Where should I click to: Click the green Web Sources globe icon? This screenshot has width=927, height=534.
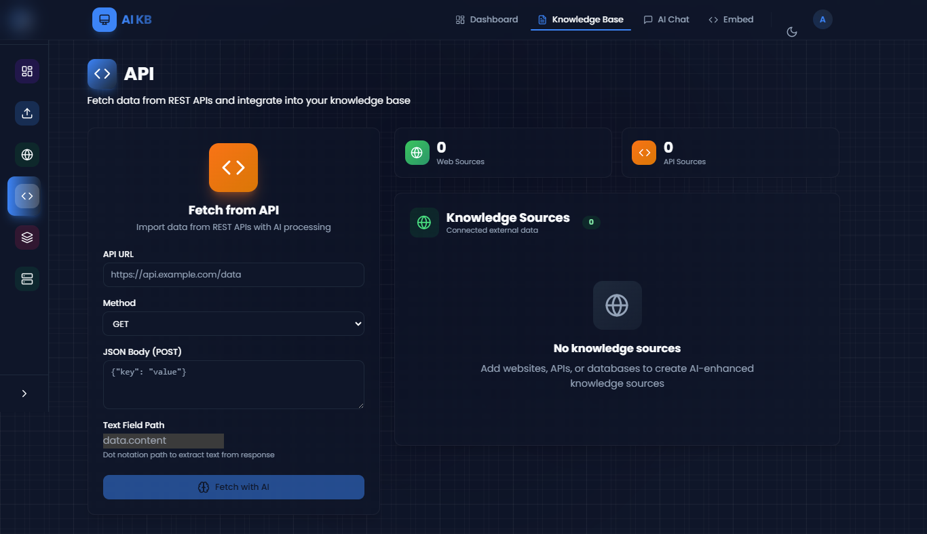pyautogui.click(x=417, y=153)
